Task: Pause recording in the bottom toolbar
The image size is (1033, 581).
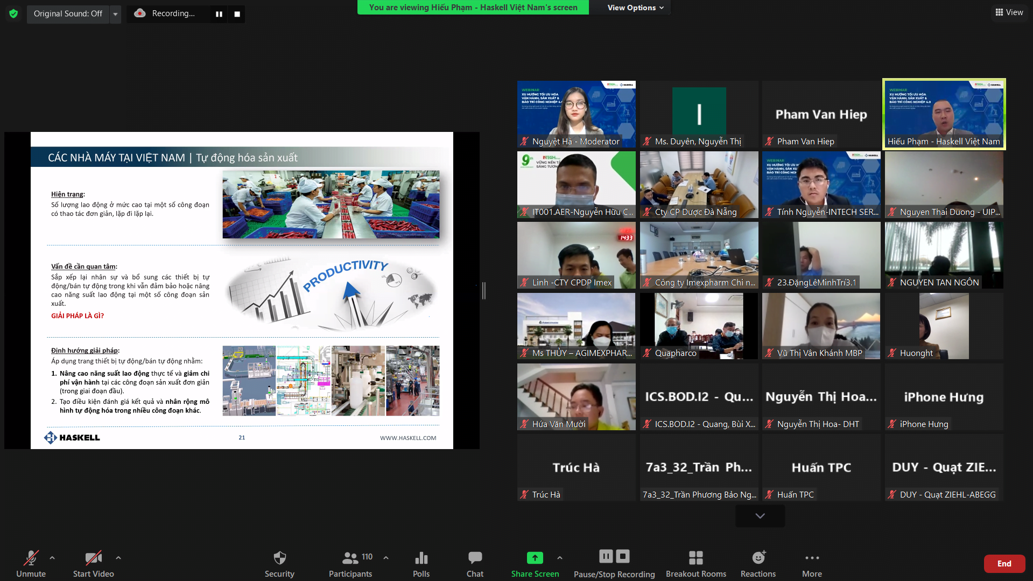Action: [606, 556]
